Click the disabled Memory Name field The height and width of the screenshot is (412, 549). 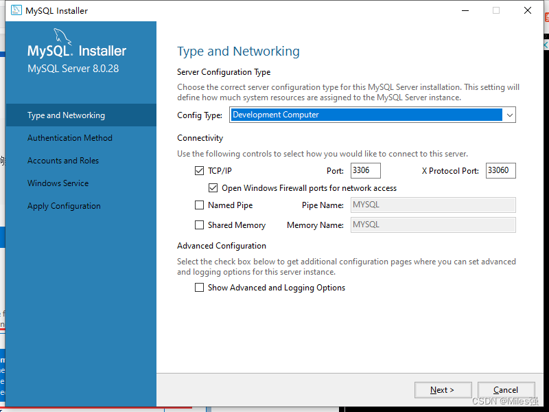coord(433,225)
